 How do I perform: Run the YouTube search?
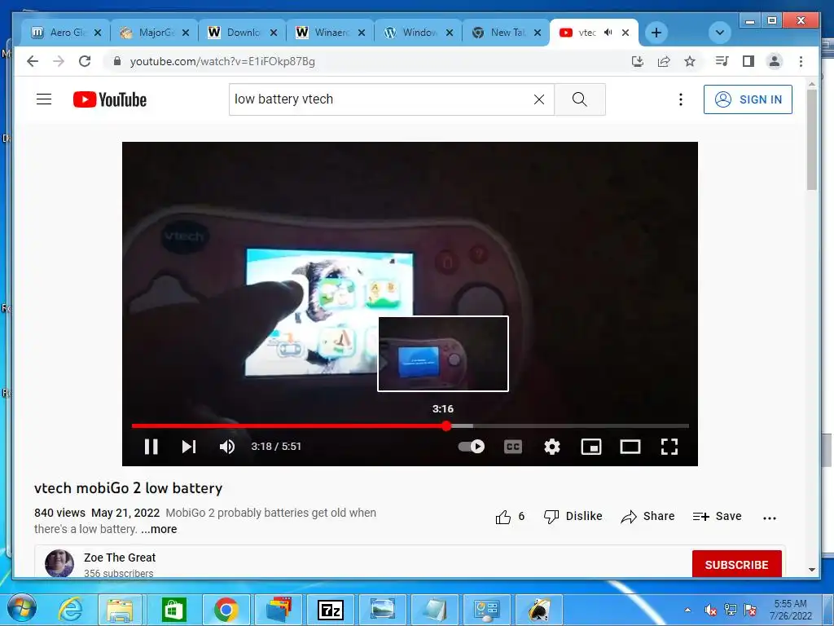(580, 99)
